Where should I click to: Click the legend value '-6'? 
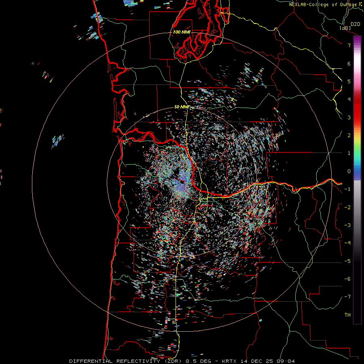pos(347,279)
